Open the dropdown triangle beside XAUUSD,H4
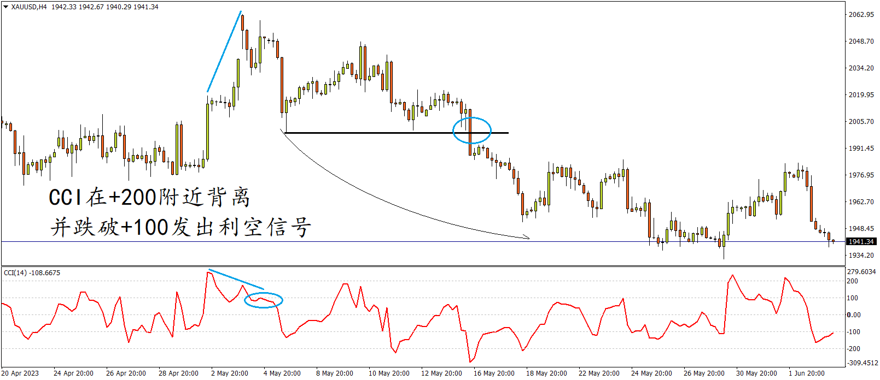This screenshot has width=880, height=380. click(6, 7)
